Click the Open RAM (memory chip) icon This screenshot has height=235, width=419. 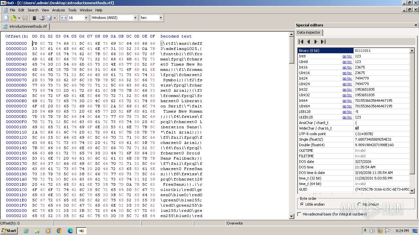point(34,18)
